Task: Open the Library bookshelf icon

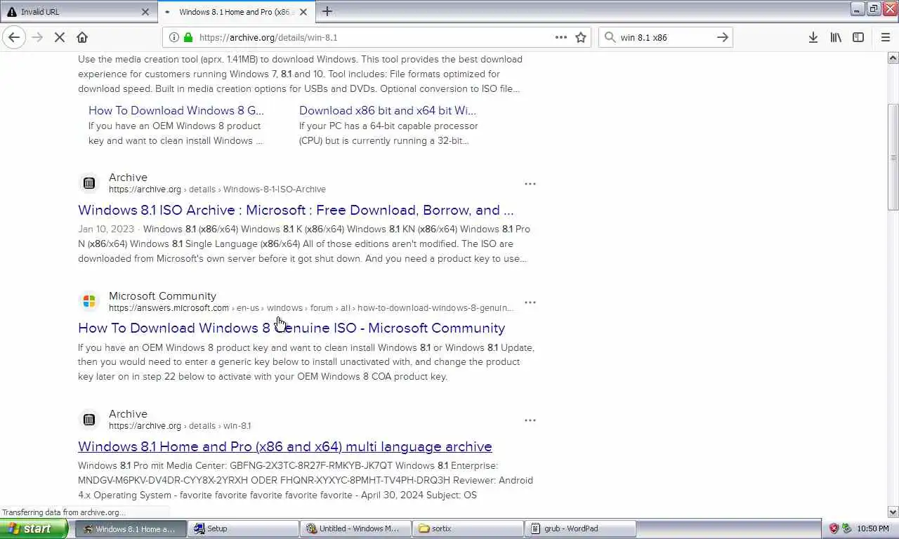Action: (x=836, y=37)
